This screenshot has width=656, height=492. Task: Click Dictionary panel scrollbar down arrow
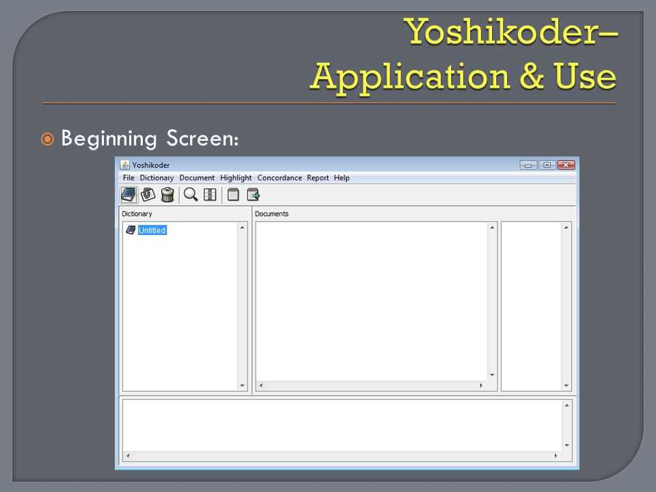coord(242,385)
